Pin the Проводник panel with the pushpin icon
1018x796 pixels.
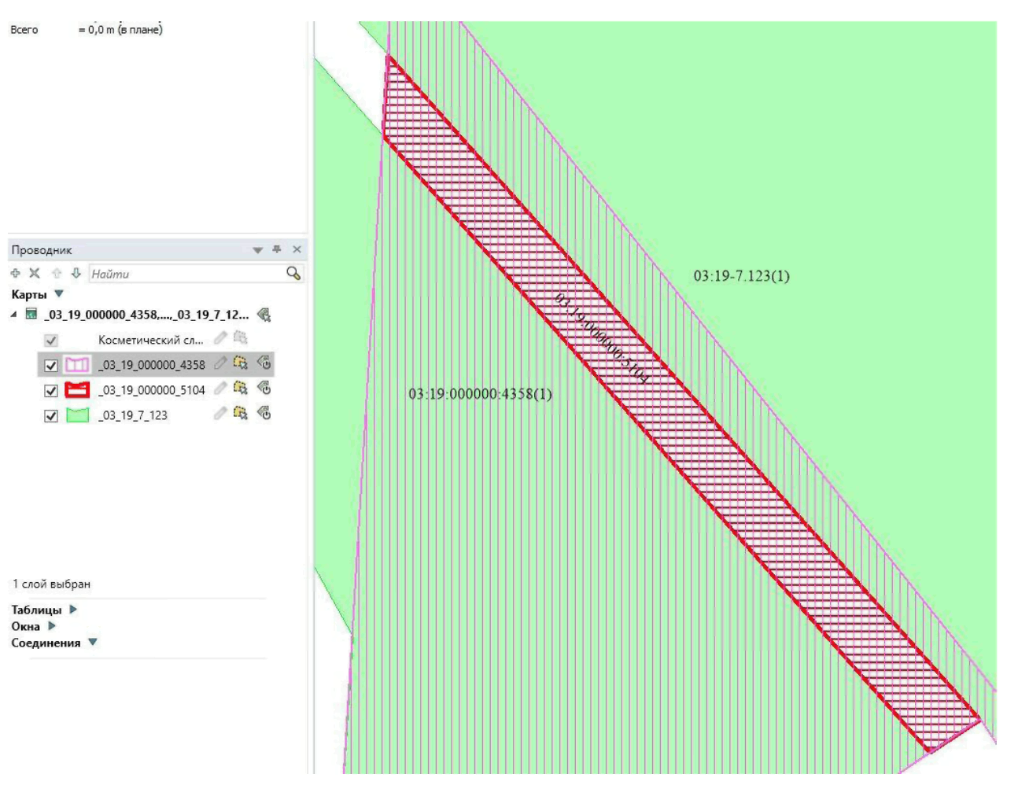coord(276,249)
